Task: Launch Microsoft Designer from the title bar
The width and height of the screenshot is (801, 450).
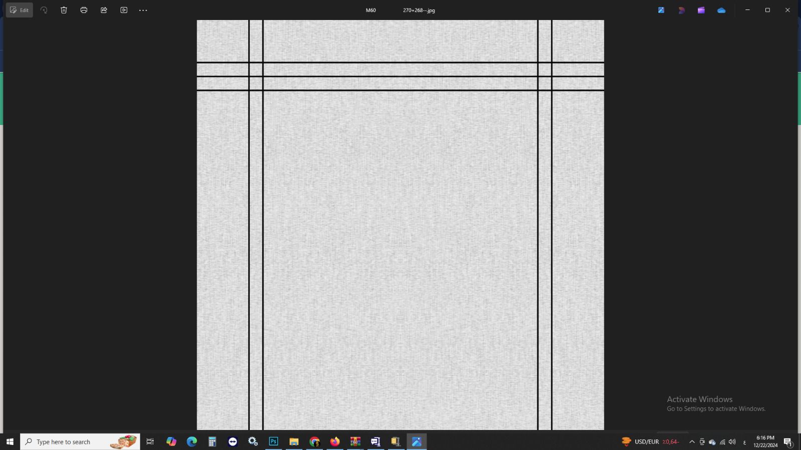Action: coord(681,10)
